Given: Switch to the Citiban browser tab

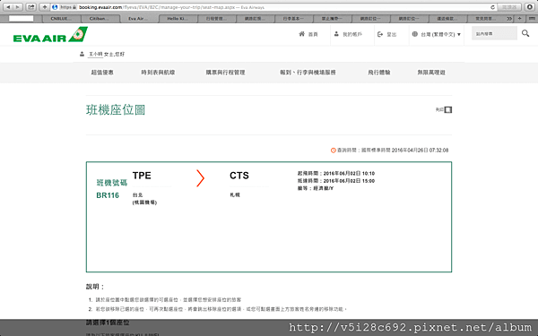Looking at the screenshot, I should click(x=100, y=19).
